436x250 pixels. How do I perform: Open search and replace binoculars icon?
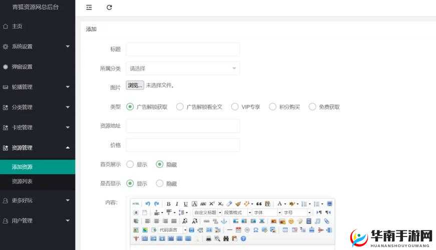point(226,238)
